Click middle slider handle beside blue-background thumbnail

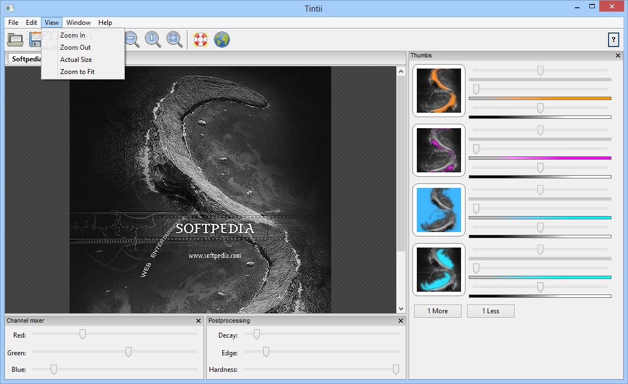coord(476,209)
